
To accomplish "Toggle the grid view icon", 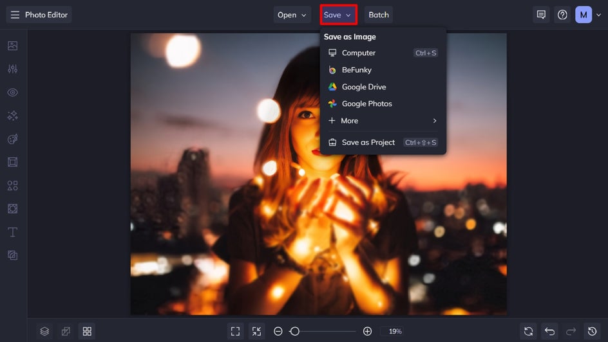I will point(87,331).
